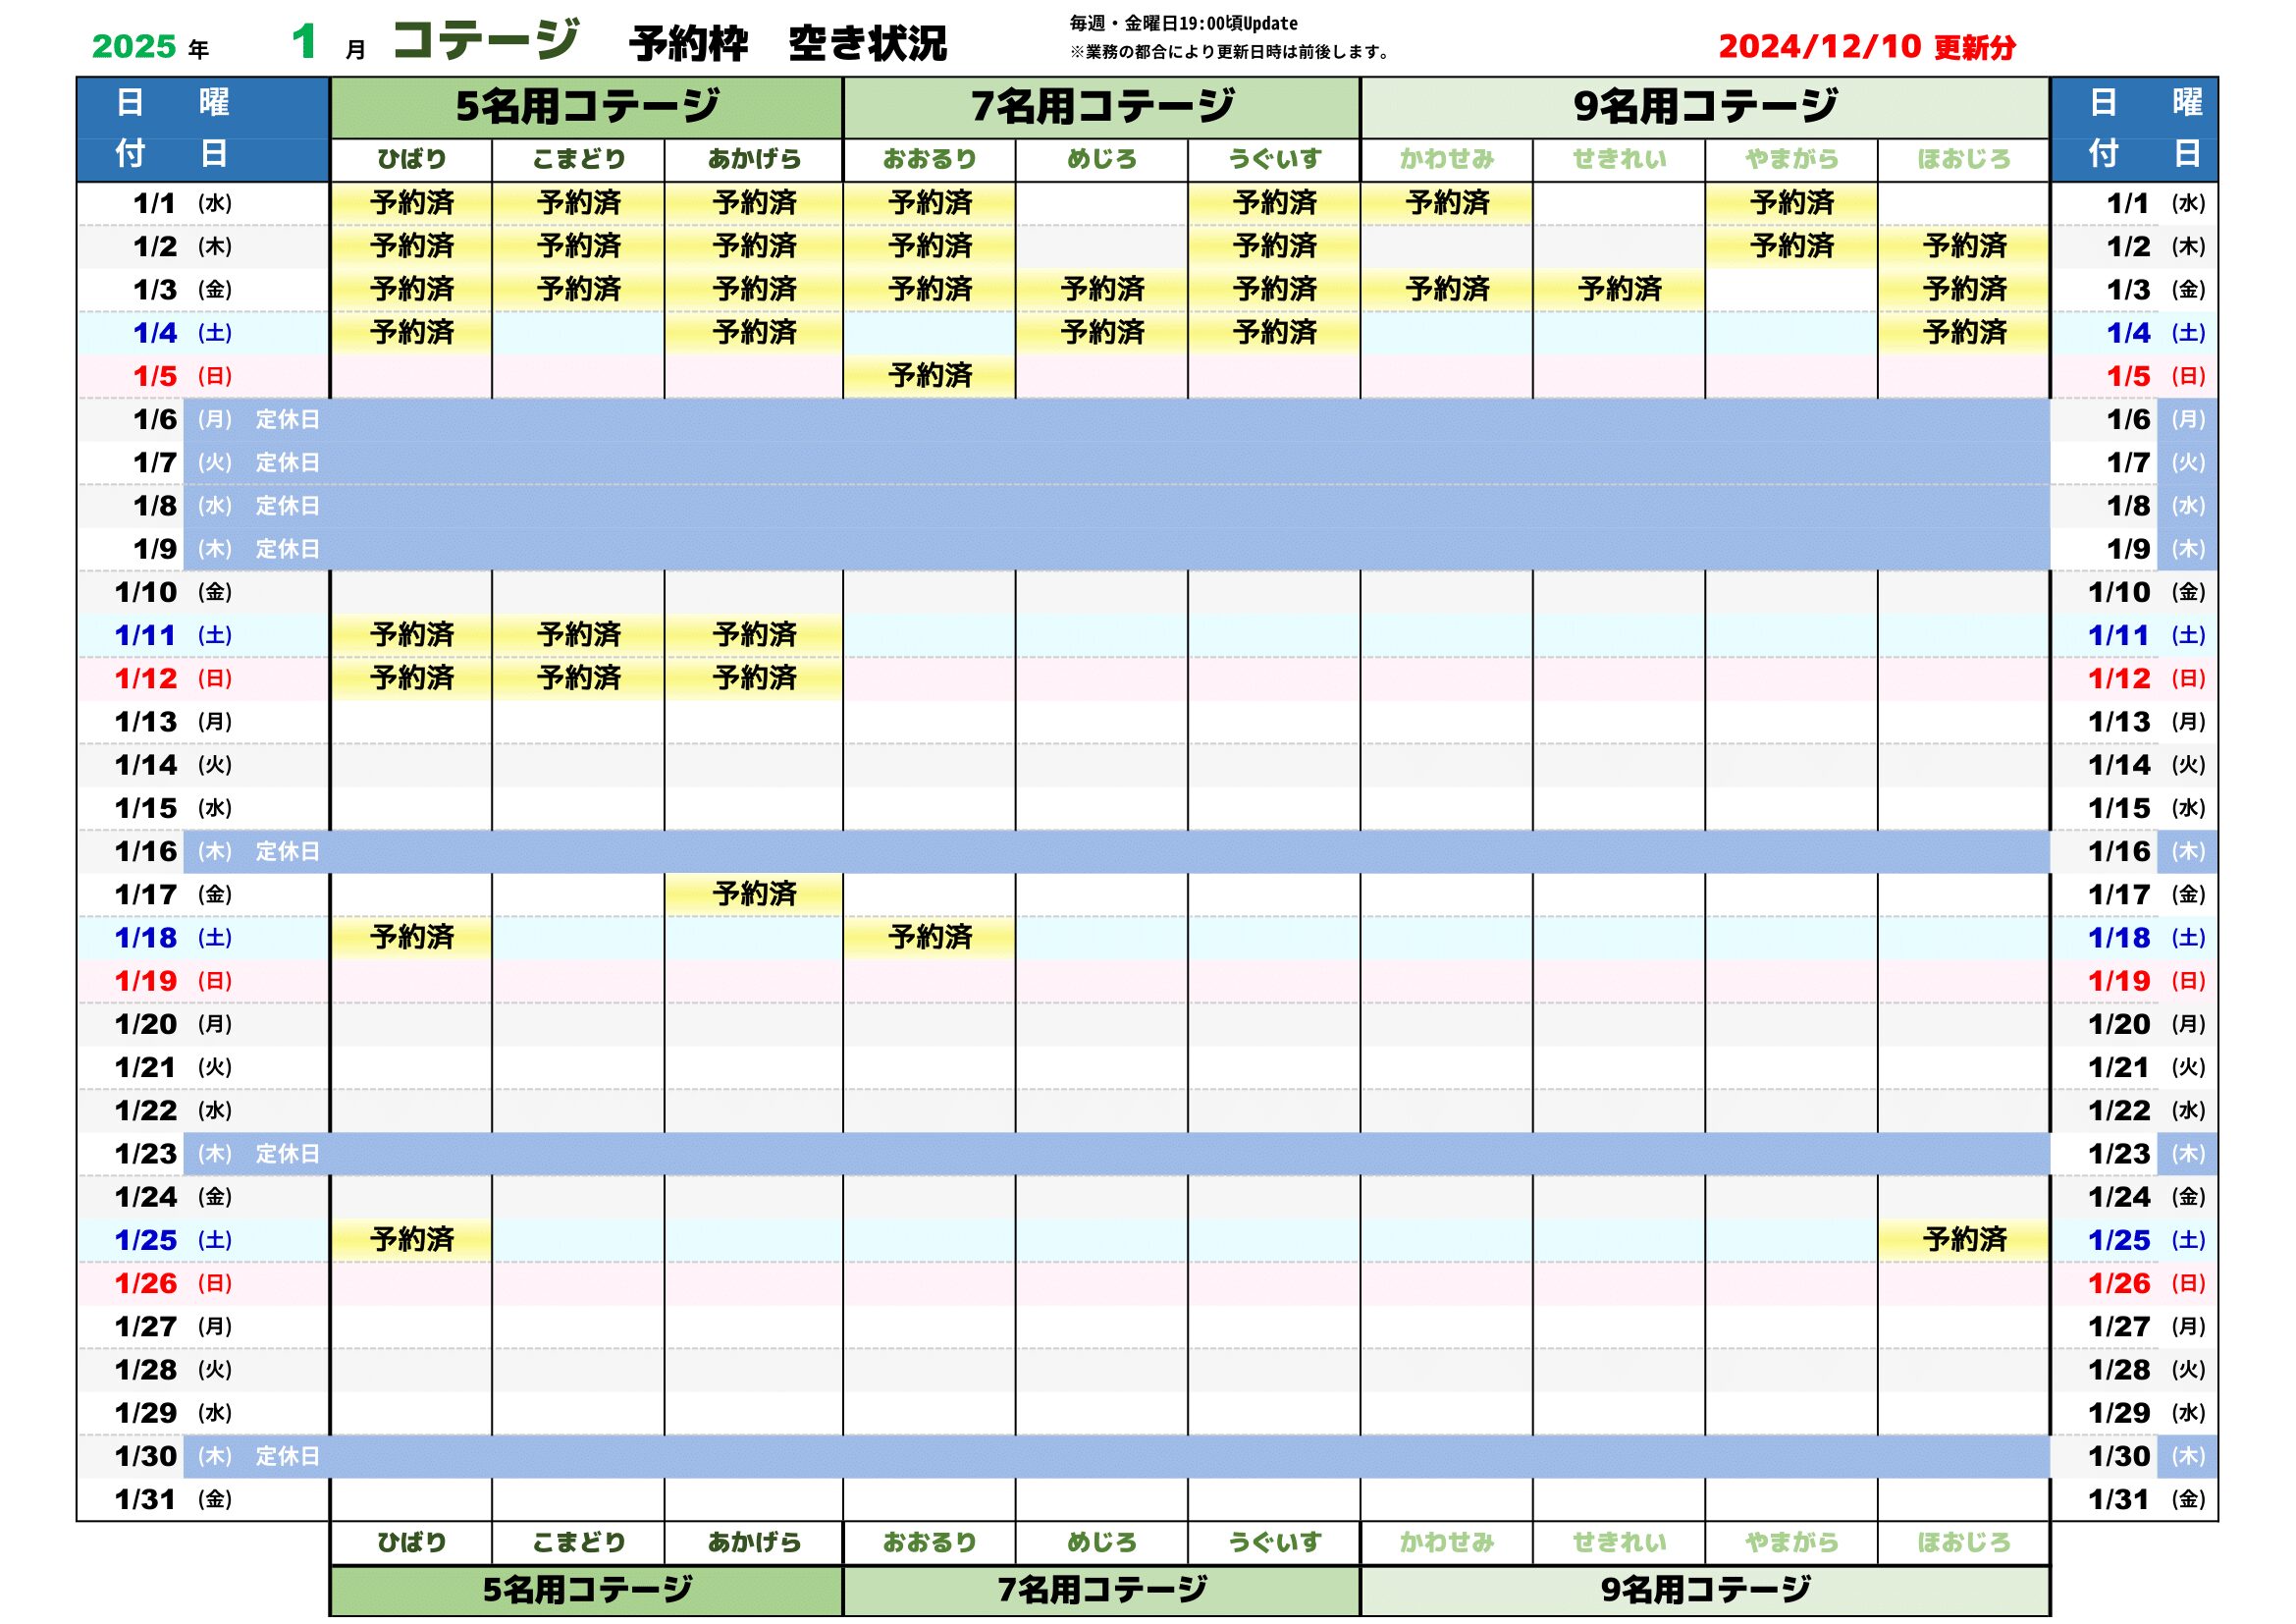Click top せきれい column header
This screenshot has height=1624, width=2296.
tap(1620, 159)
